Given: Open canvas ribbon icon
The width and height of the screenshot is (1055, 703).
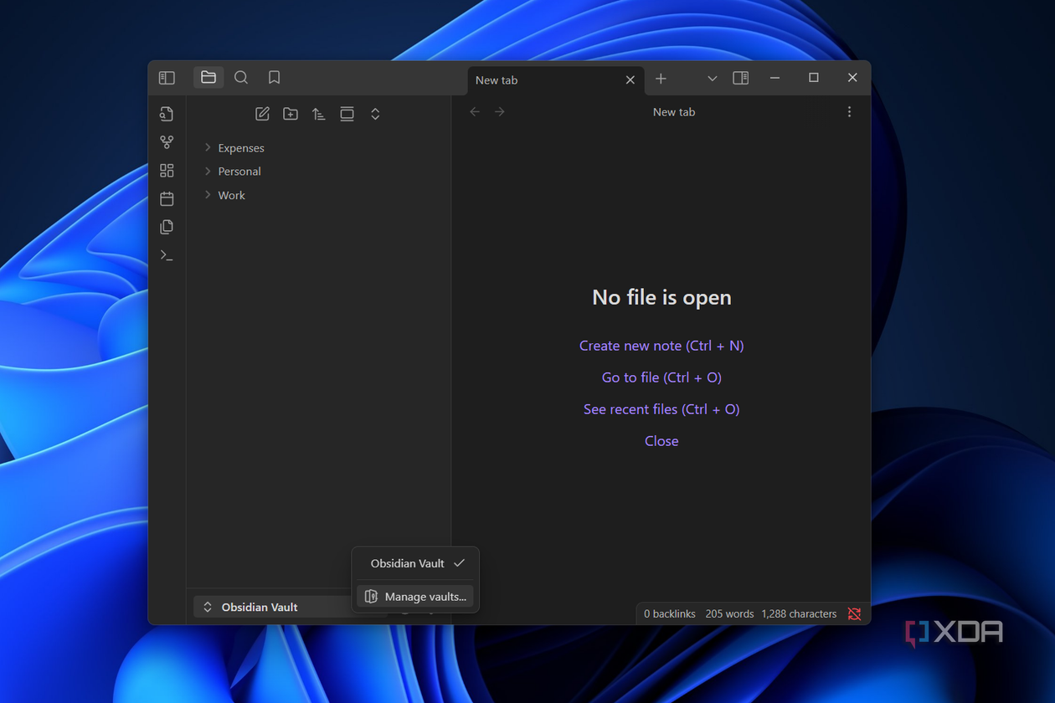Looking at the screenshot, I should coord(167,171).
